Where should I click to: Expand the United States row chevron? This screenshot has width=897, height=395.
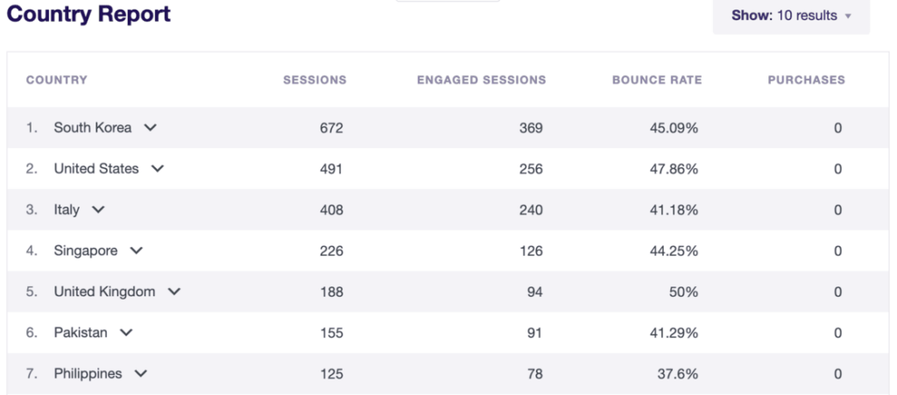(x=158, y=169)
